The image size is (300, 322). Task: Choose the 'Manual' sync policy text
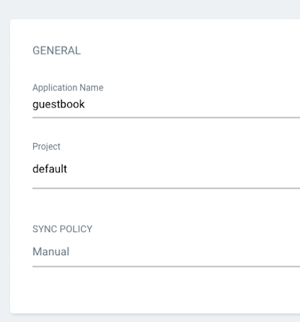point(51,252)
